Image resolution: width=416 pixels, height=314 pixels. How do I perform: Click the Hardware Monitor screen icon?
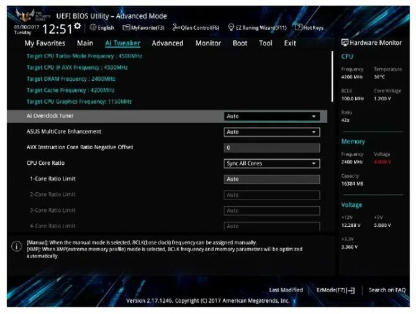click(345, 42)
